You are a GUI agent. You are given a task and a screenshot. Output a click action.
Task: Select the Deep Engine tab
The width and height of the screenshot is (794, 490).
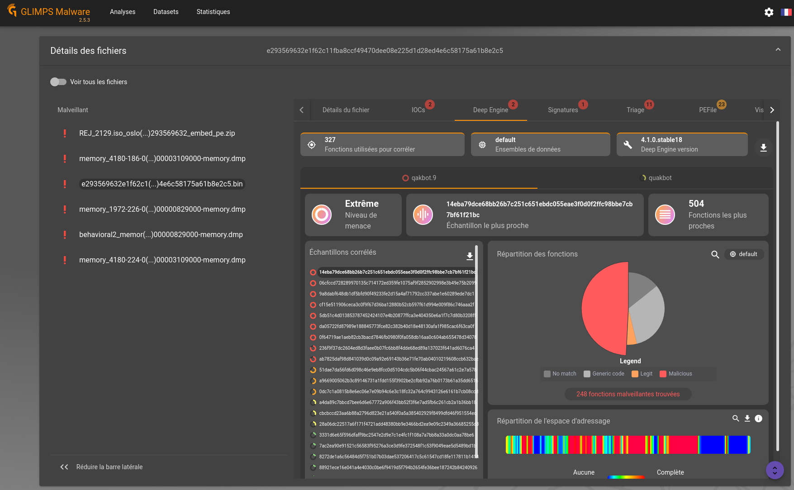(491, 110)
